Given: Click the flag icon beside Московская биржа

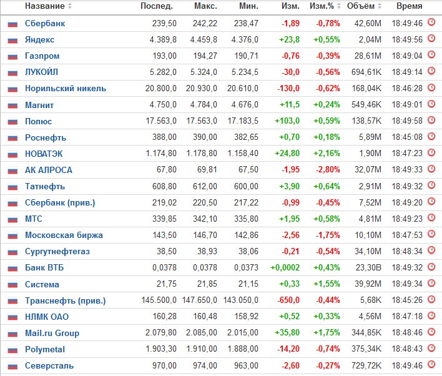Looking at the screenshot, I should pos(12,236).
